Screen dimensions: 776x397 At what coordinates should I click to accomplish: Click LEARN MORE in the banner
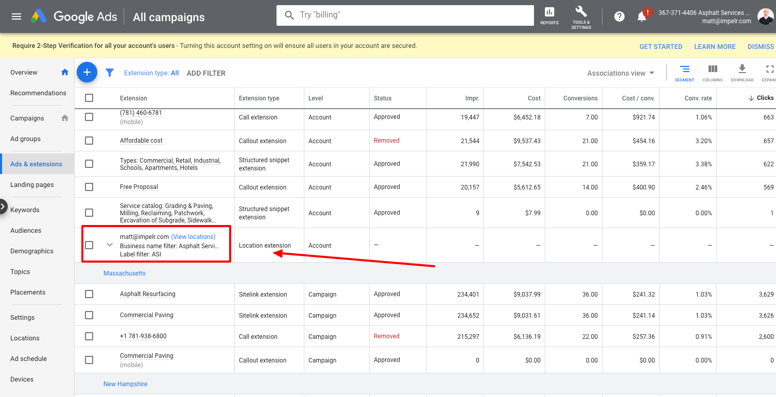[715, 46]
